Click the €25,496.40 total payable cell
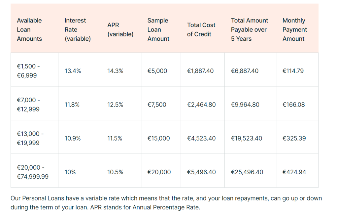This screenshot has width=338, height=216. [247, 172]
